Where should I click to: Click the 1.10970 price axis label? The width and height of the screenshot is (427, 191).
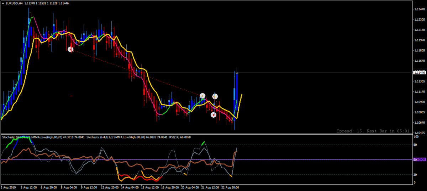coord(420,102)
